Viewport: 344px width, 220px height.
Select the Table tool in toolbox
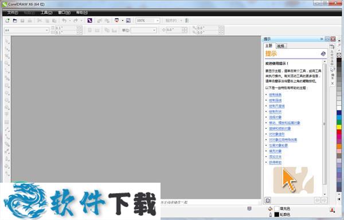click(7, 122)
